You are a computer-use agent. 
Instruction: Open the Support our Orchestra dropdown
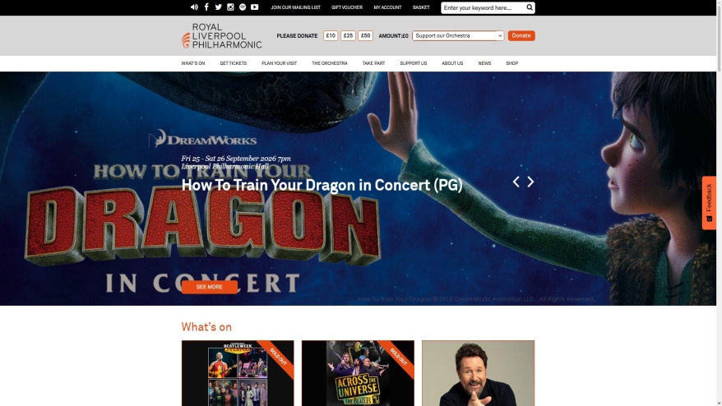(x=458, y=35)
